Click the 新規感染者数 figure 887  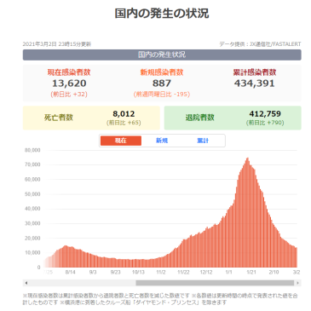coord(162,84)
